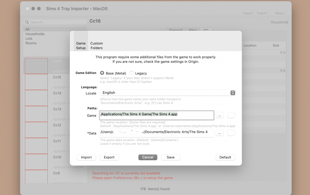The height and width of the screenshot is (195, 310).
Task: Click the Cc15 thumbnail
Action: (36, 82)
